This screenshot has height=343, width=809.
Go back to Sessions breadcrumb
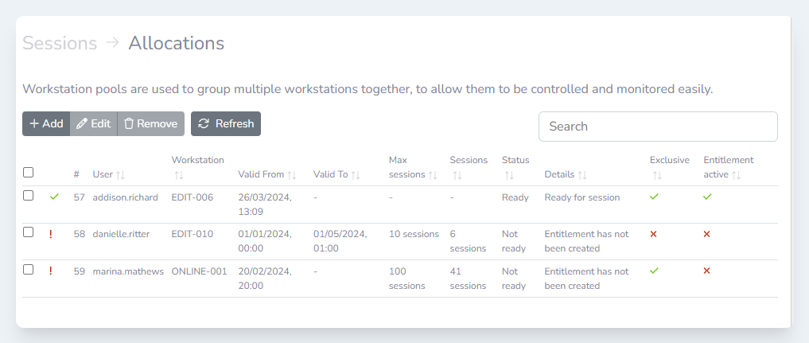[x=60, y=43]
